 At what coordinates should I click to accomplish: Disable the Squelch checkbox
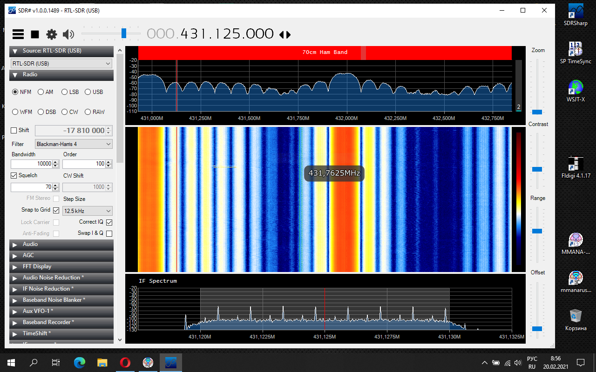tap(14, 175)
